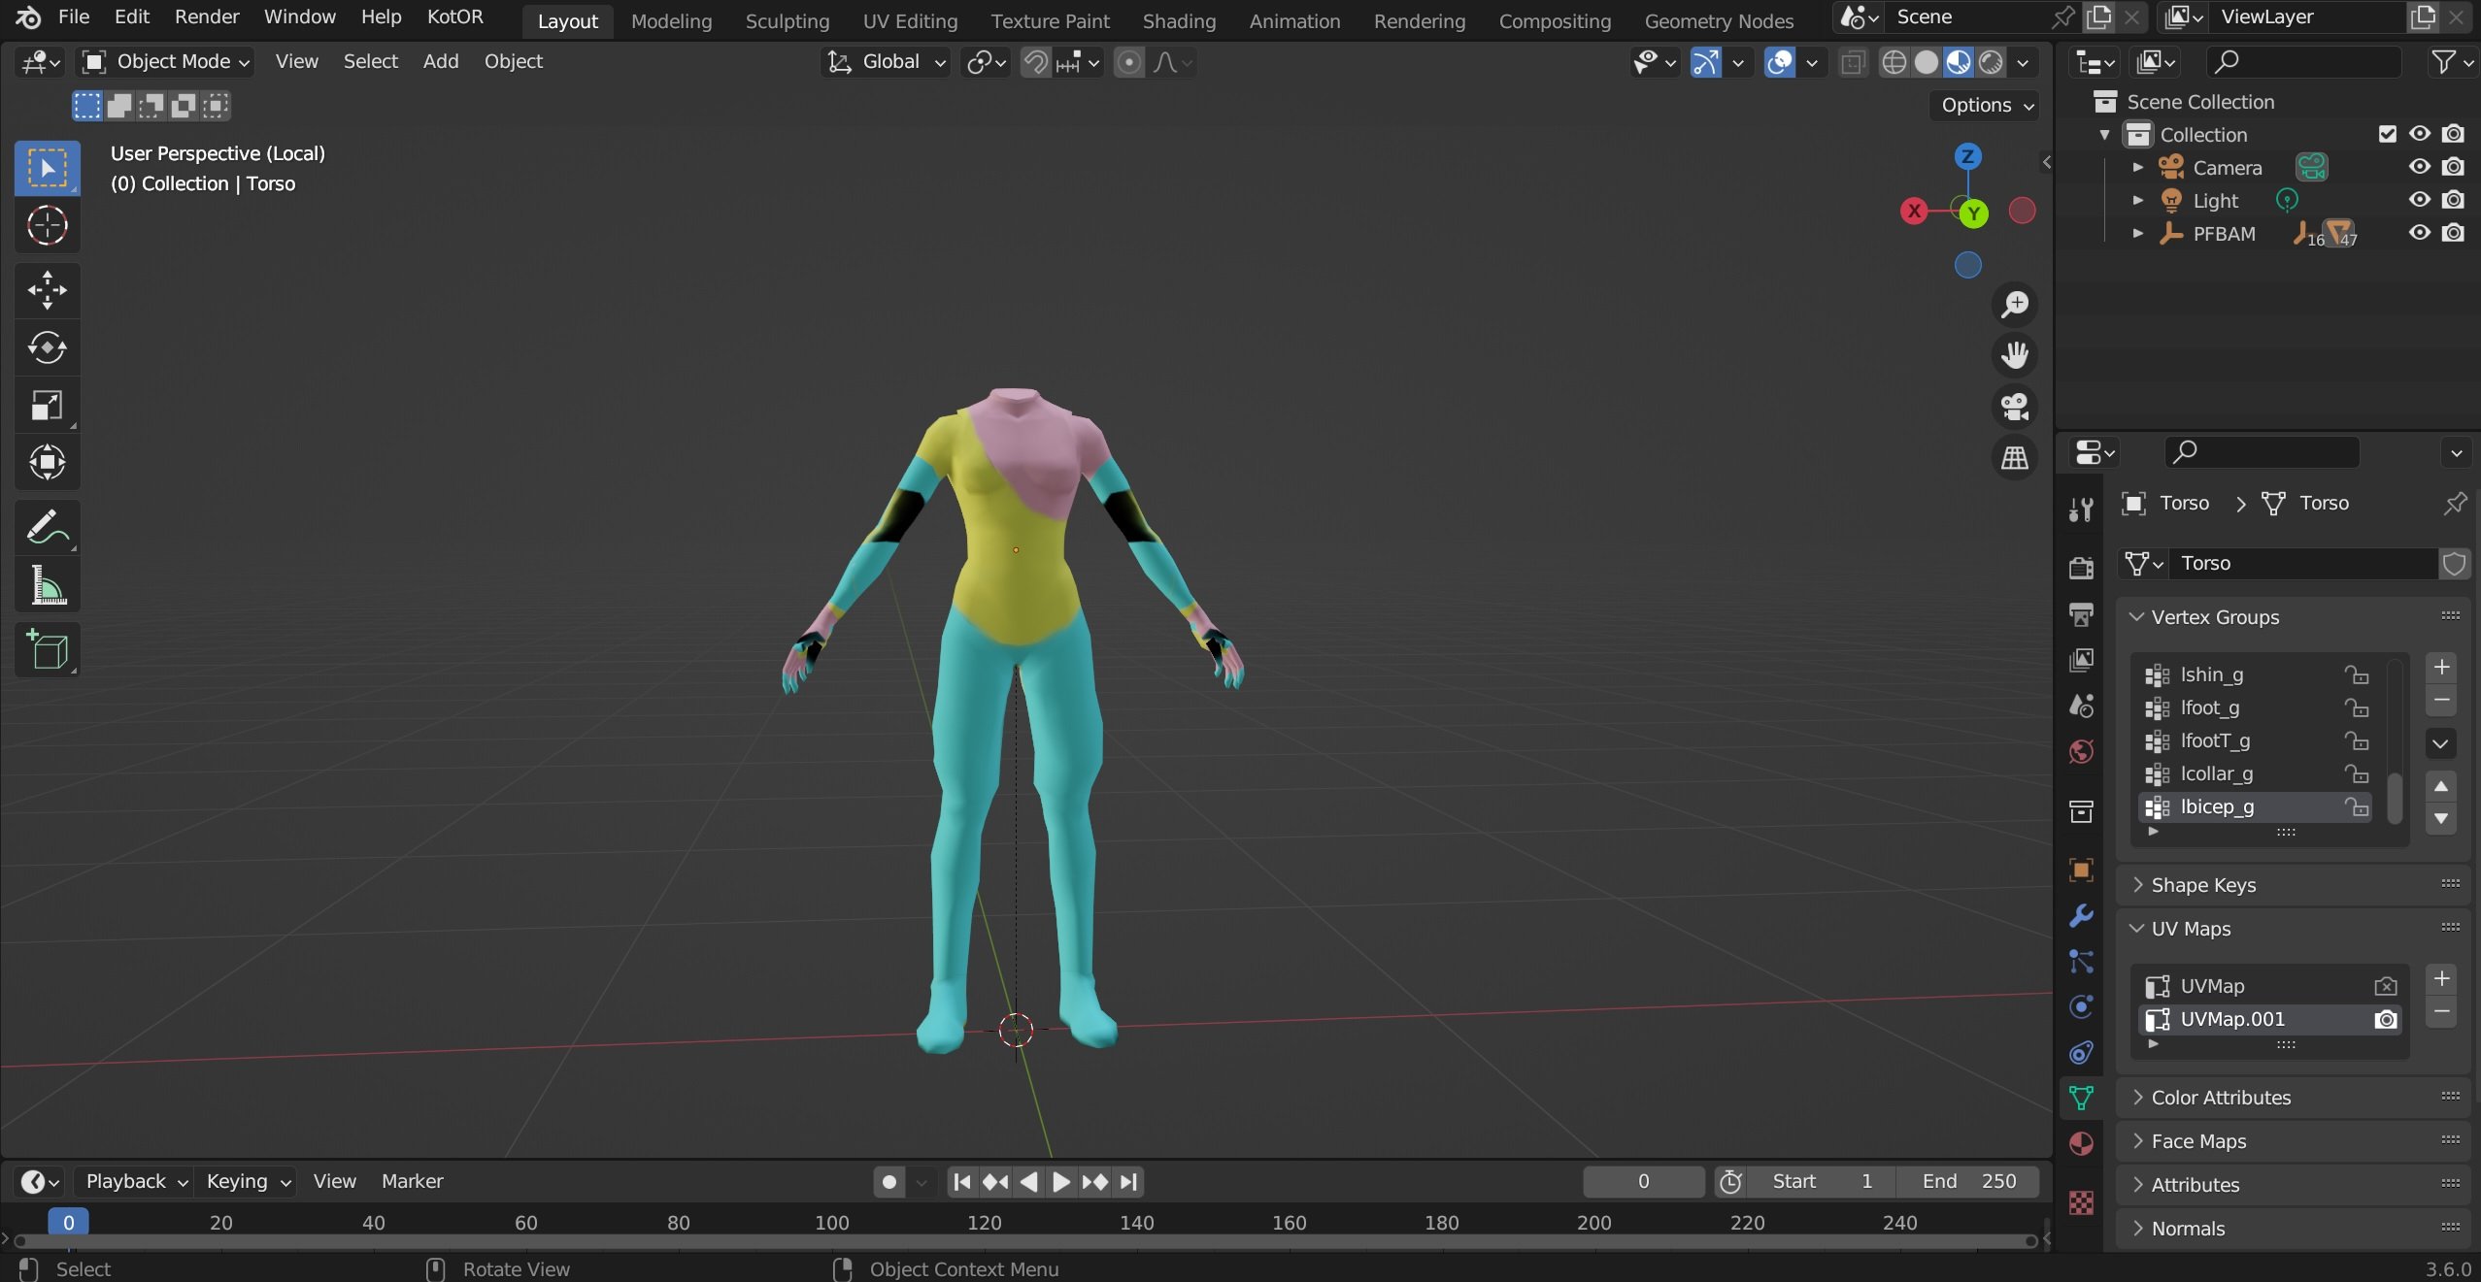Choose the Add Cube tool
Image resolution: width=2481 pixels, height=1282 pixels.
47,649
